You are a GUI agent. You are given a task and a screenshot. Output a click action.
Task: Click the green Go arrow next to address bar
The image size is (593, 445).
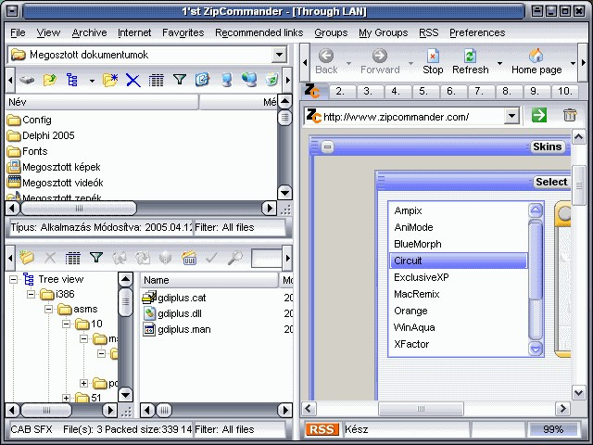tap(539, 115)
